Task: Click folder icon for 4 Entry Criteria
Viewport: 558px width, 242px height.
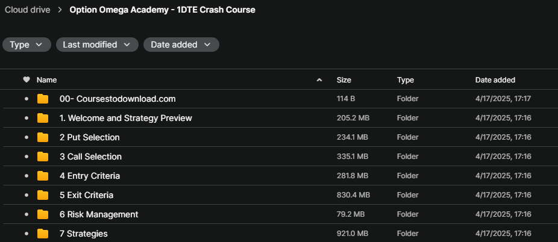Action: pos(43,176)
